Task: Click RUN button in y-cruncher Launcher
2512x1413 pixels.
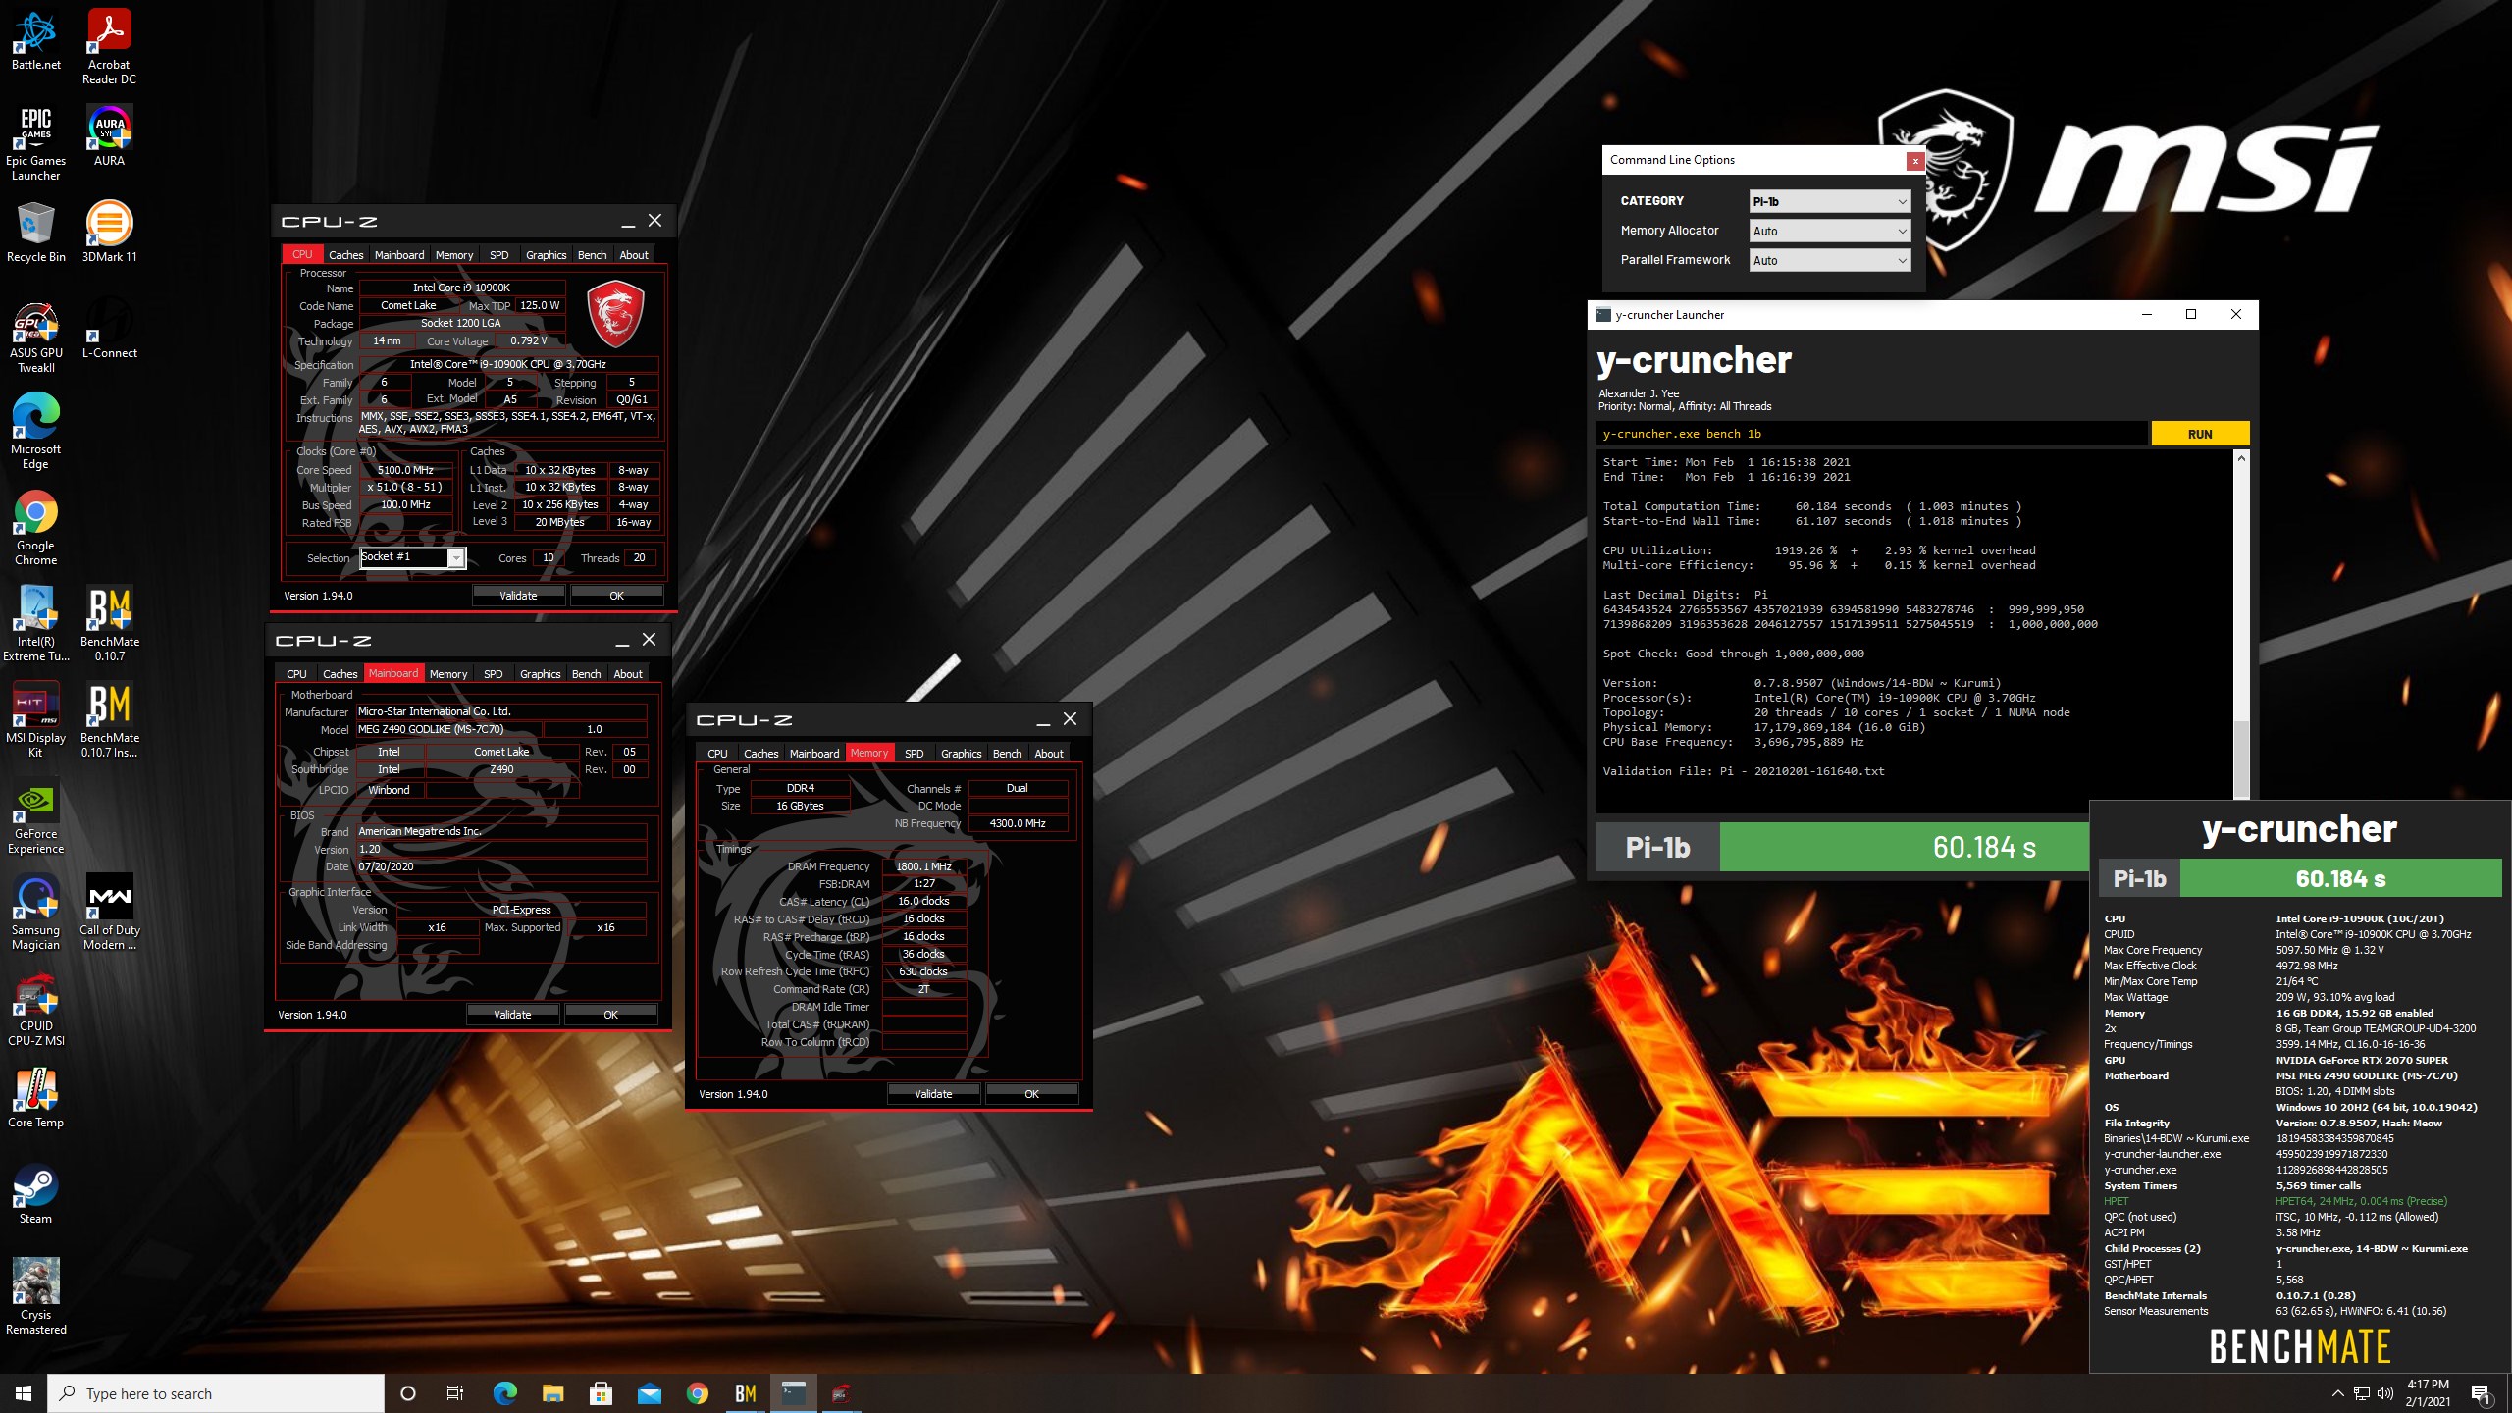Action: (2200, 434)
